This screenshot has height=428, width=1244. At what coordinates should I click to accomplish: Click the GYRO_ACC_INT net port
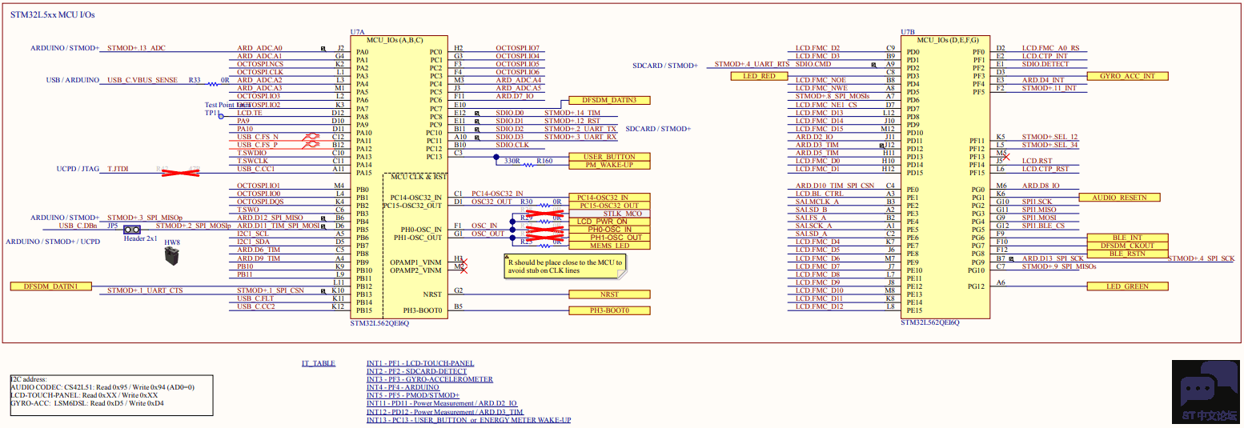1127,76
